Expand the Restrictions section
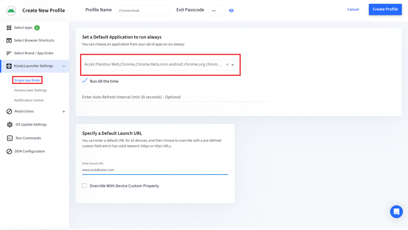Image resolution: width=408 pixels, height=230 pixels. pos(64,111)
